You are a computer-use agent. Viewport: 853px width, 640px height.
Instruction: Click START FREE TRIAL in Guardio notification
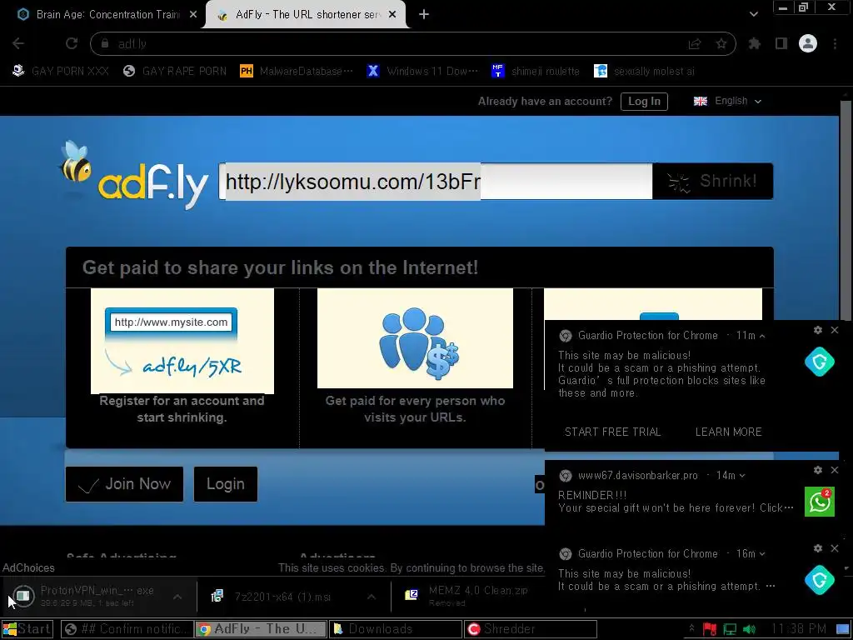612,432
